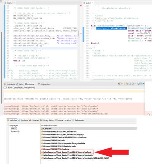The width and height of the screenshot is (152, 164).
Task: Click error marker at line 138 in main.c
Action: pos(5,36)
